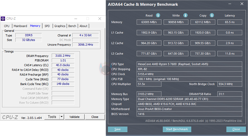Click the Uncore Frequency value 3098.2 MHz
The image size is (248, 136).
click(x=86, y=45)
